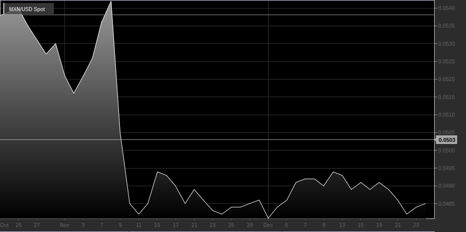Click the 0.0495 price axis label

coord(447,169)
